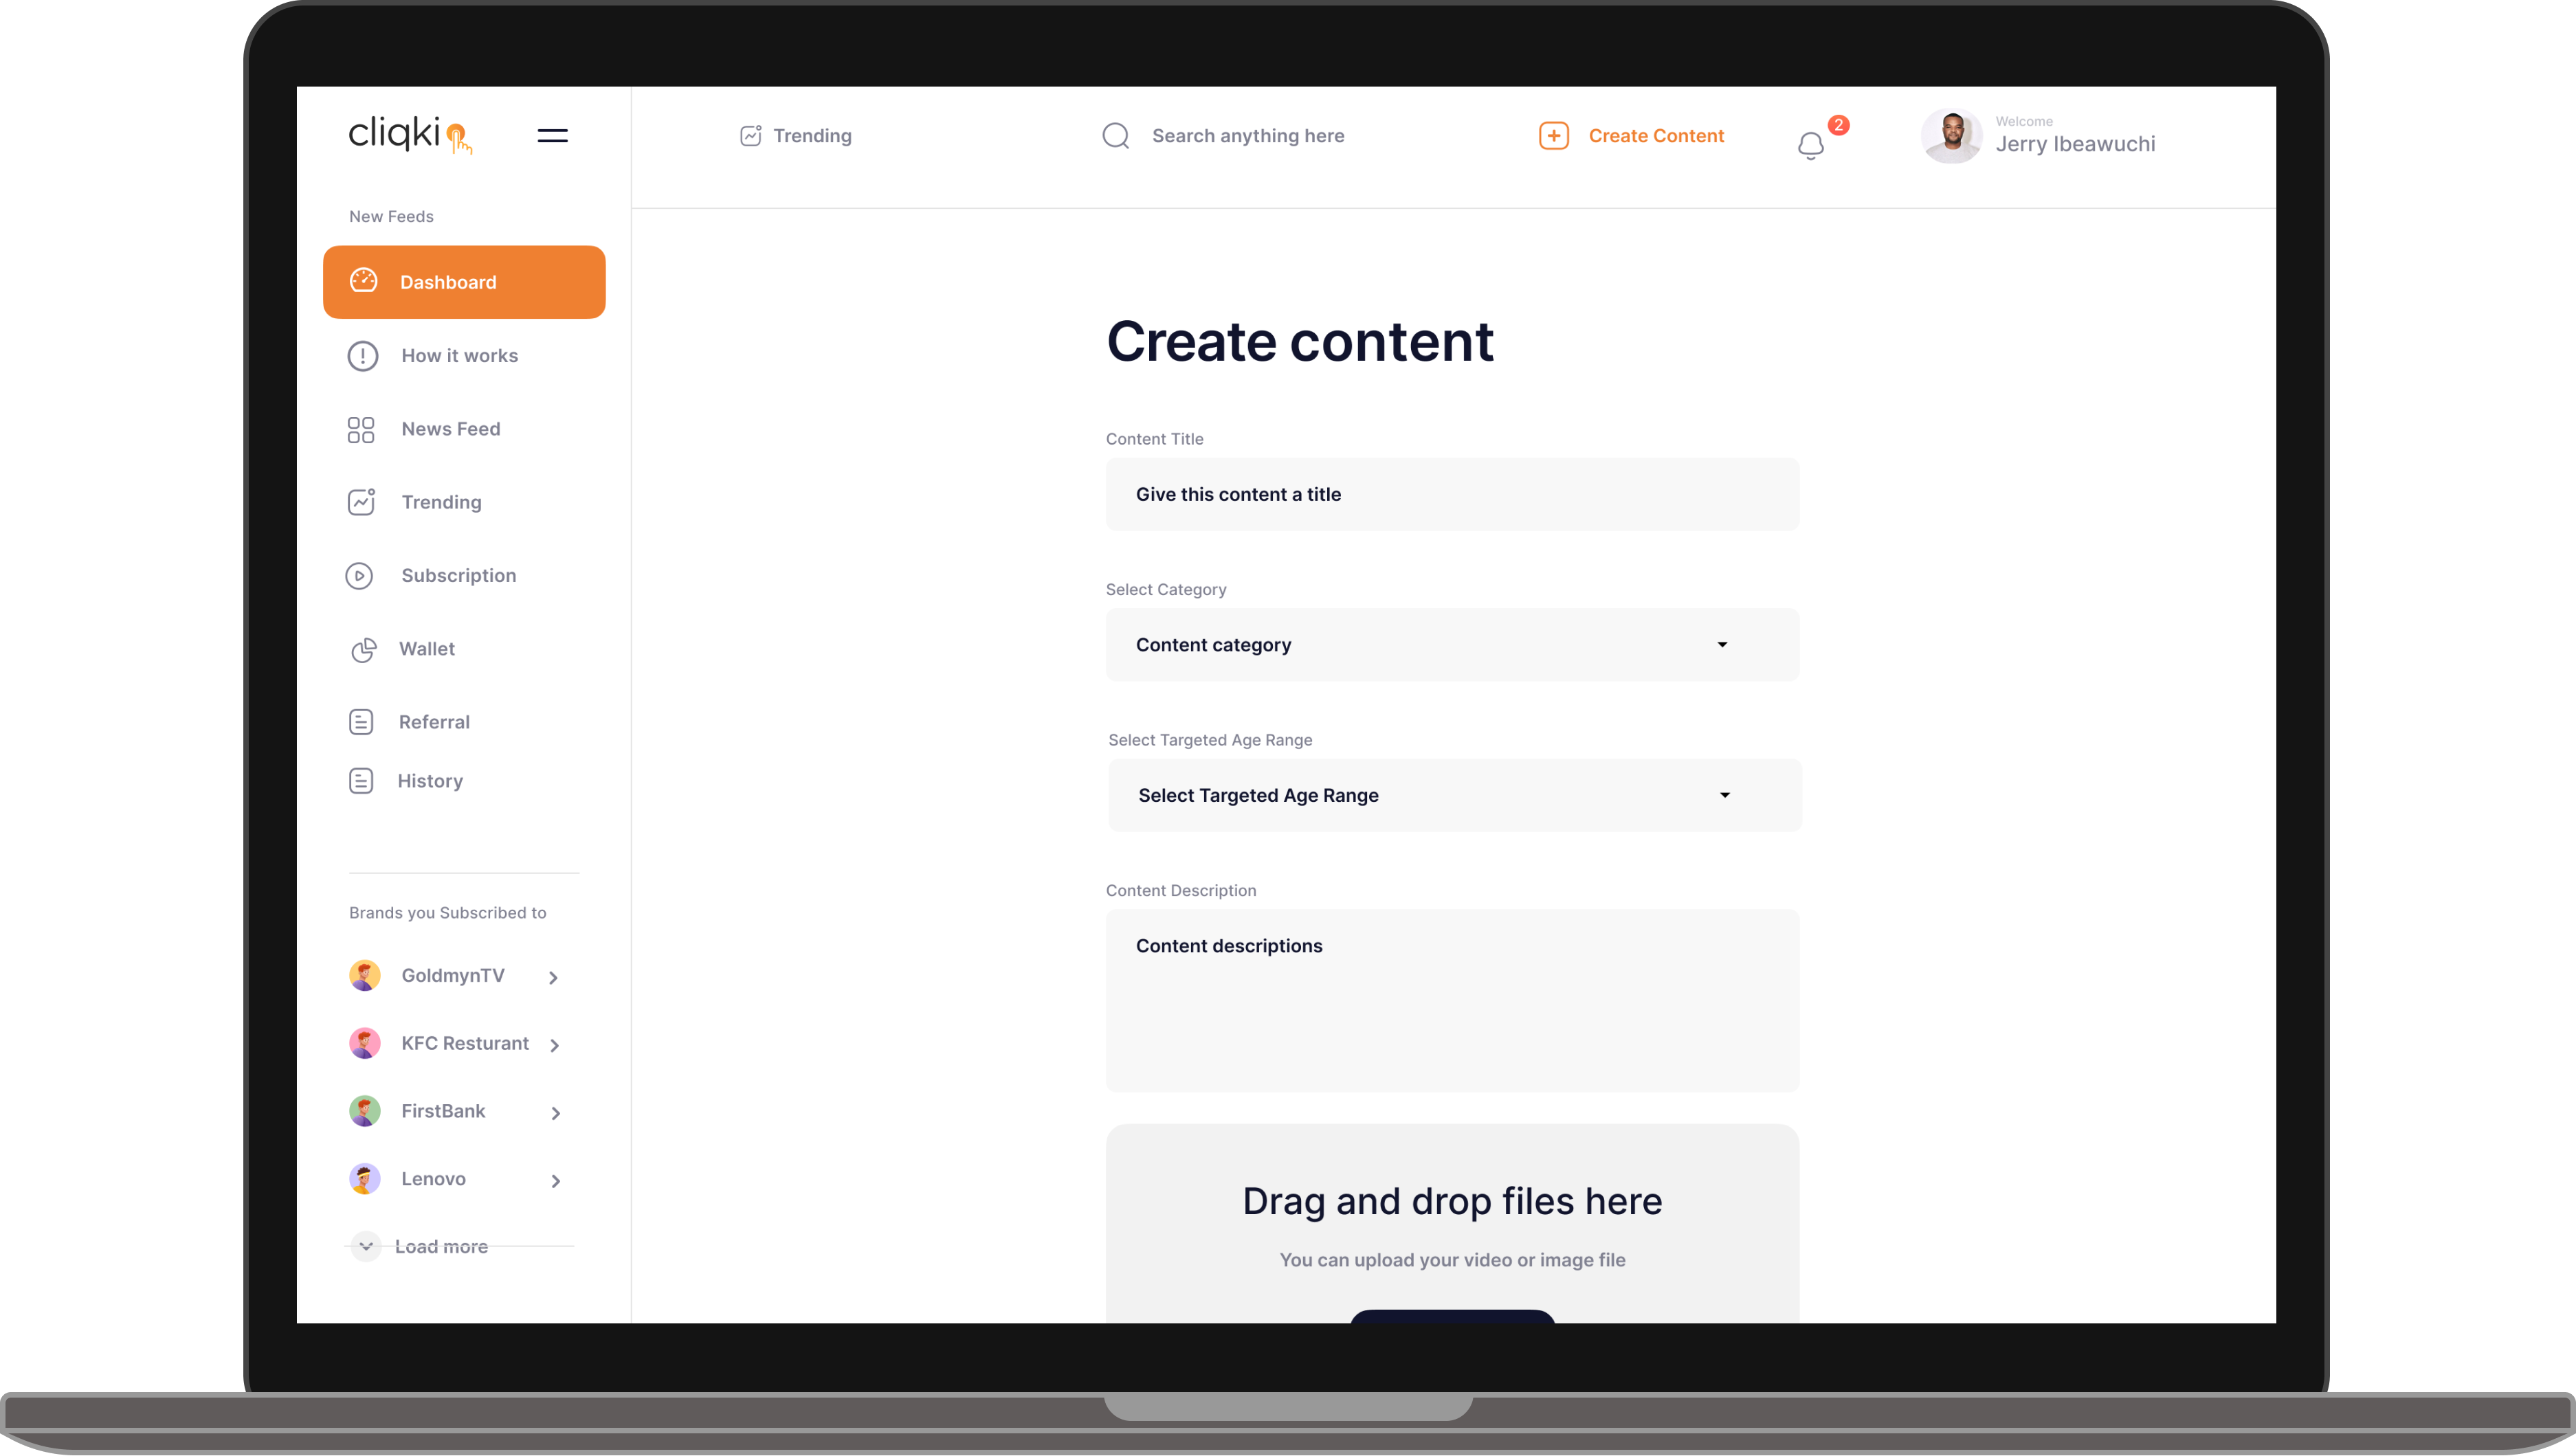
Task: Click the KFC Resturant brand avatar
Action: pos(365,1043)
